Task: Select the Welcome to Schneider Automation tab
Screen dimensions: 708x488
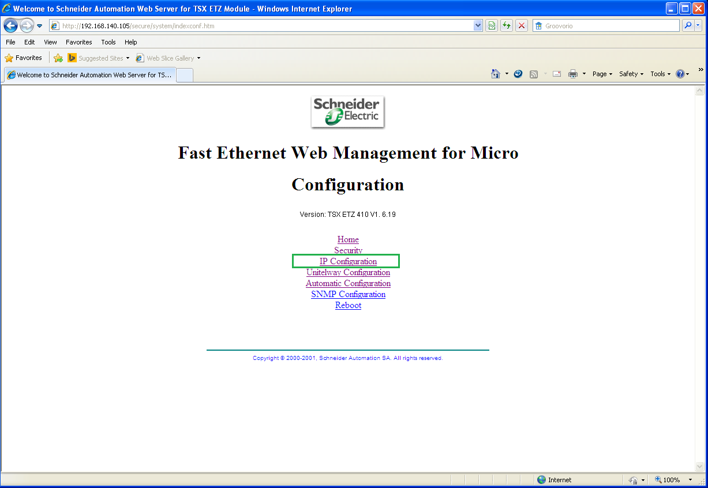Action: click(89, 75)
